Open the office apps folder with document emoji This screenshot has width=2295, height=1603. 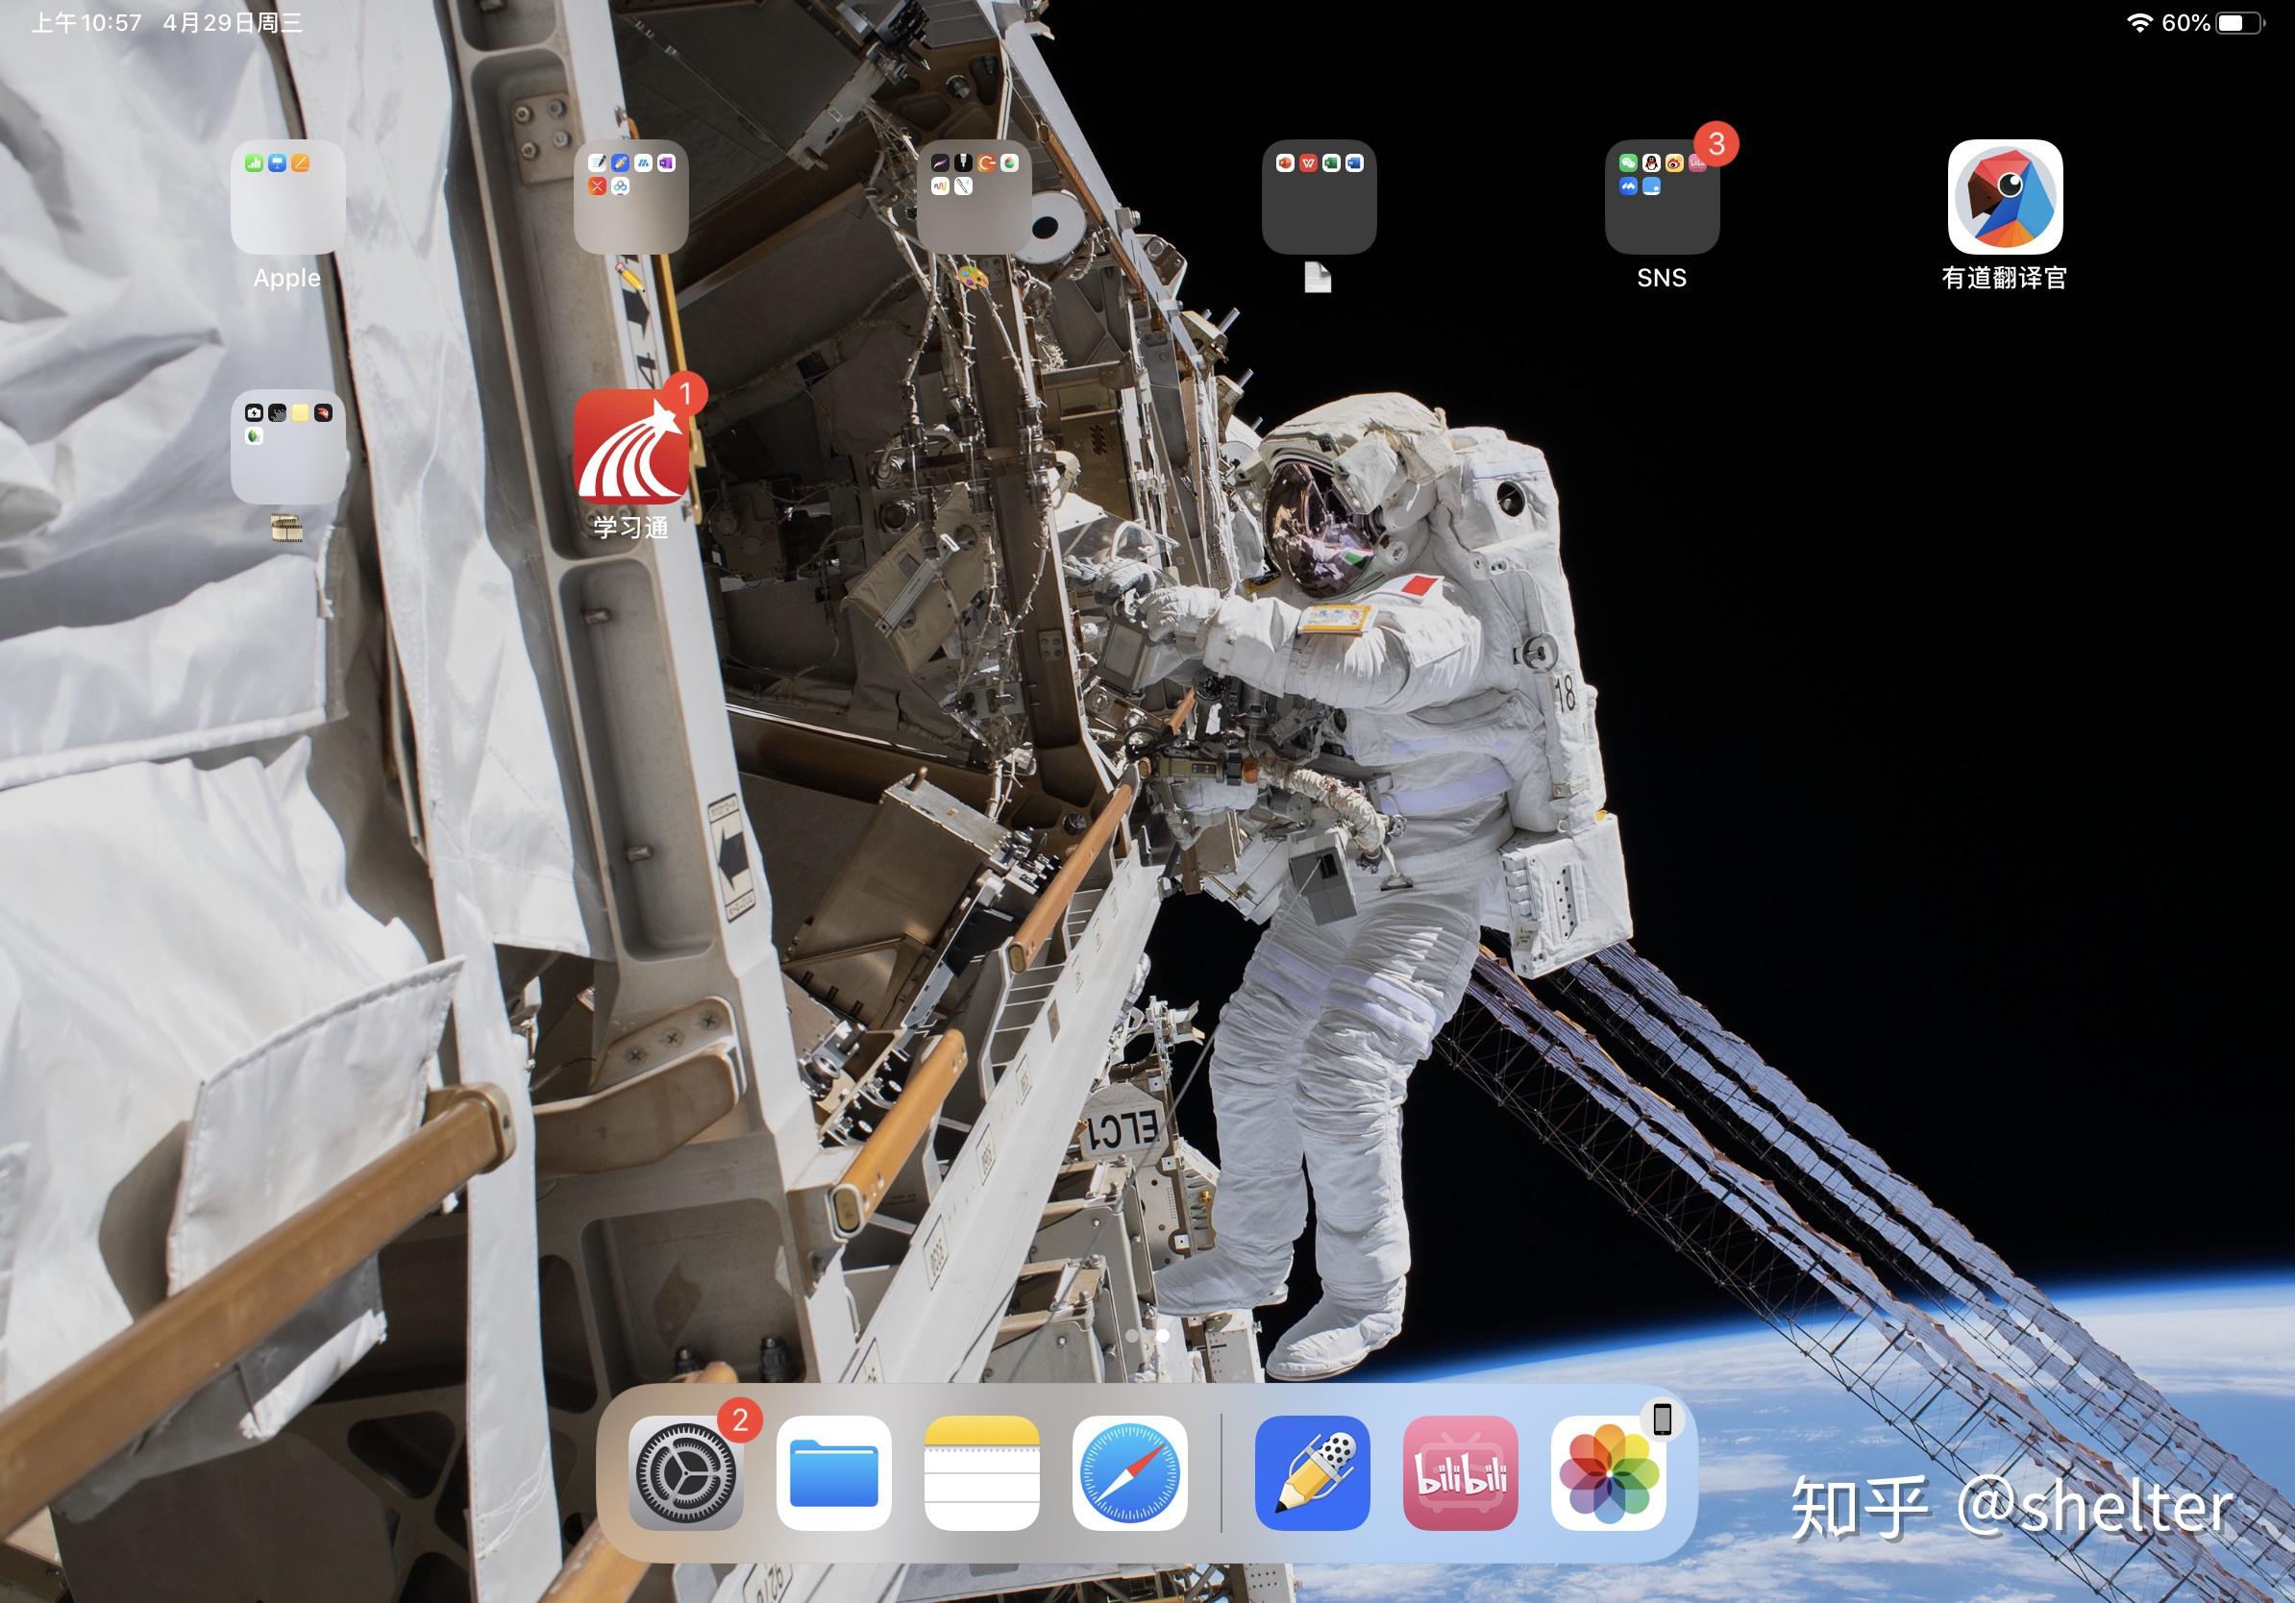(1319, 197)
